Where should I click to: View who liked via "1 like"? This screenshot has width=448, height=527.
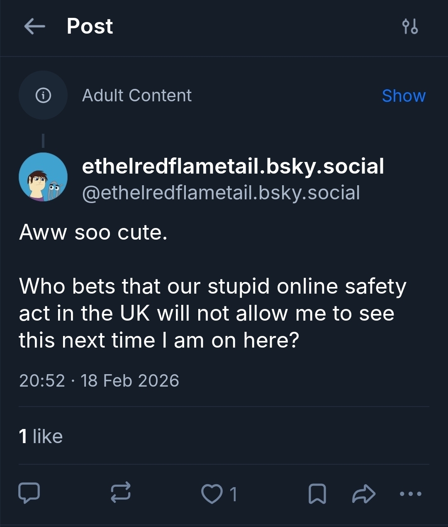pyautogui.click(x=41, y=436)
